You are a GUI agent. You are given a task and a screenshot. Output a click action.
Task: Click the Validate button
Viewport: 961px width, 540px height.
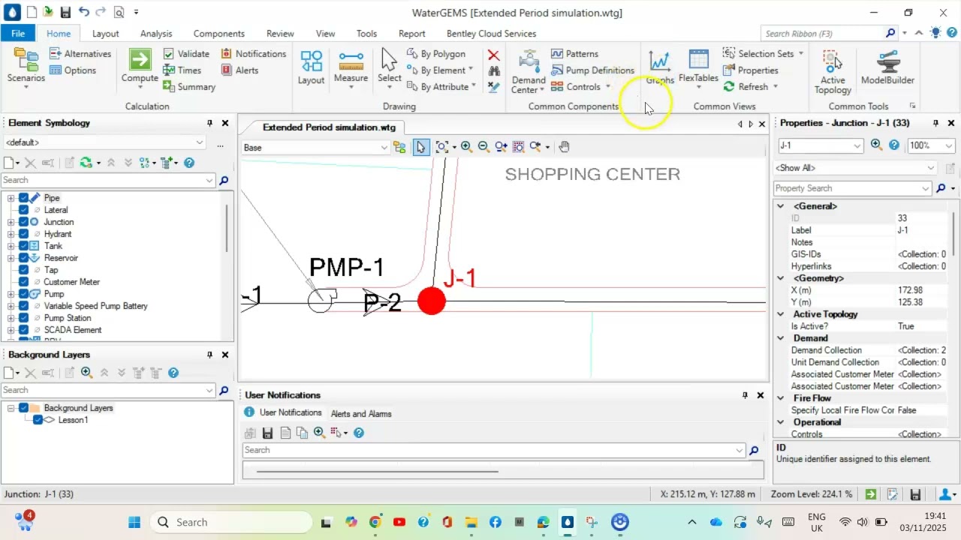(x=186, y=54)
